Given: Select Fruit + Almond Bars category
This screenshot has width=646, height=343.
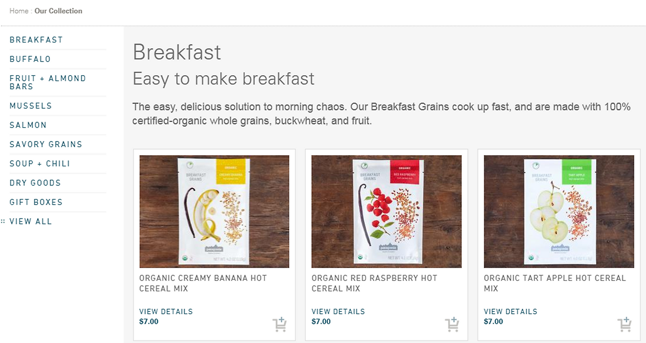Looking at the screenshot, I should (x=48, y=82).
